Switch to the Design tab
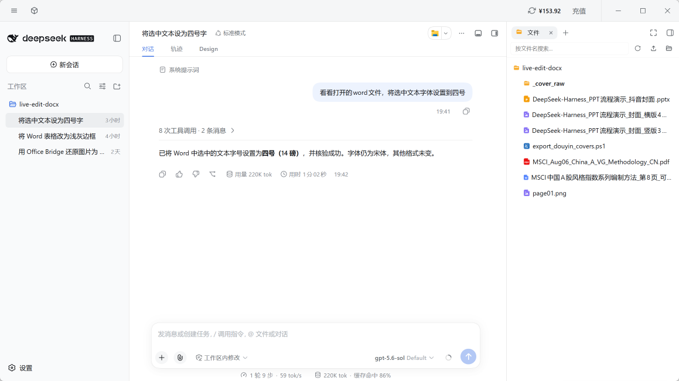Viewport: 679px width, 381px height. 209,49
